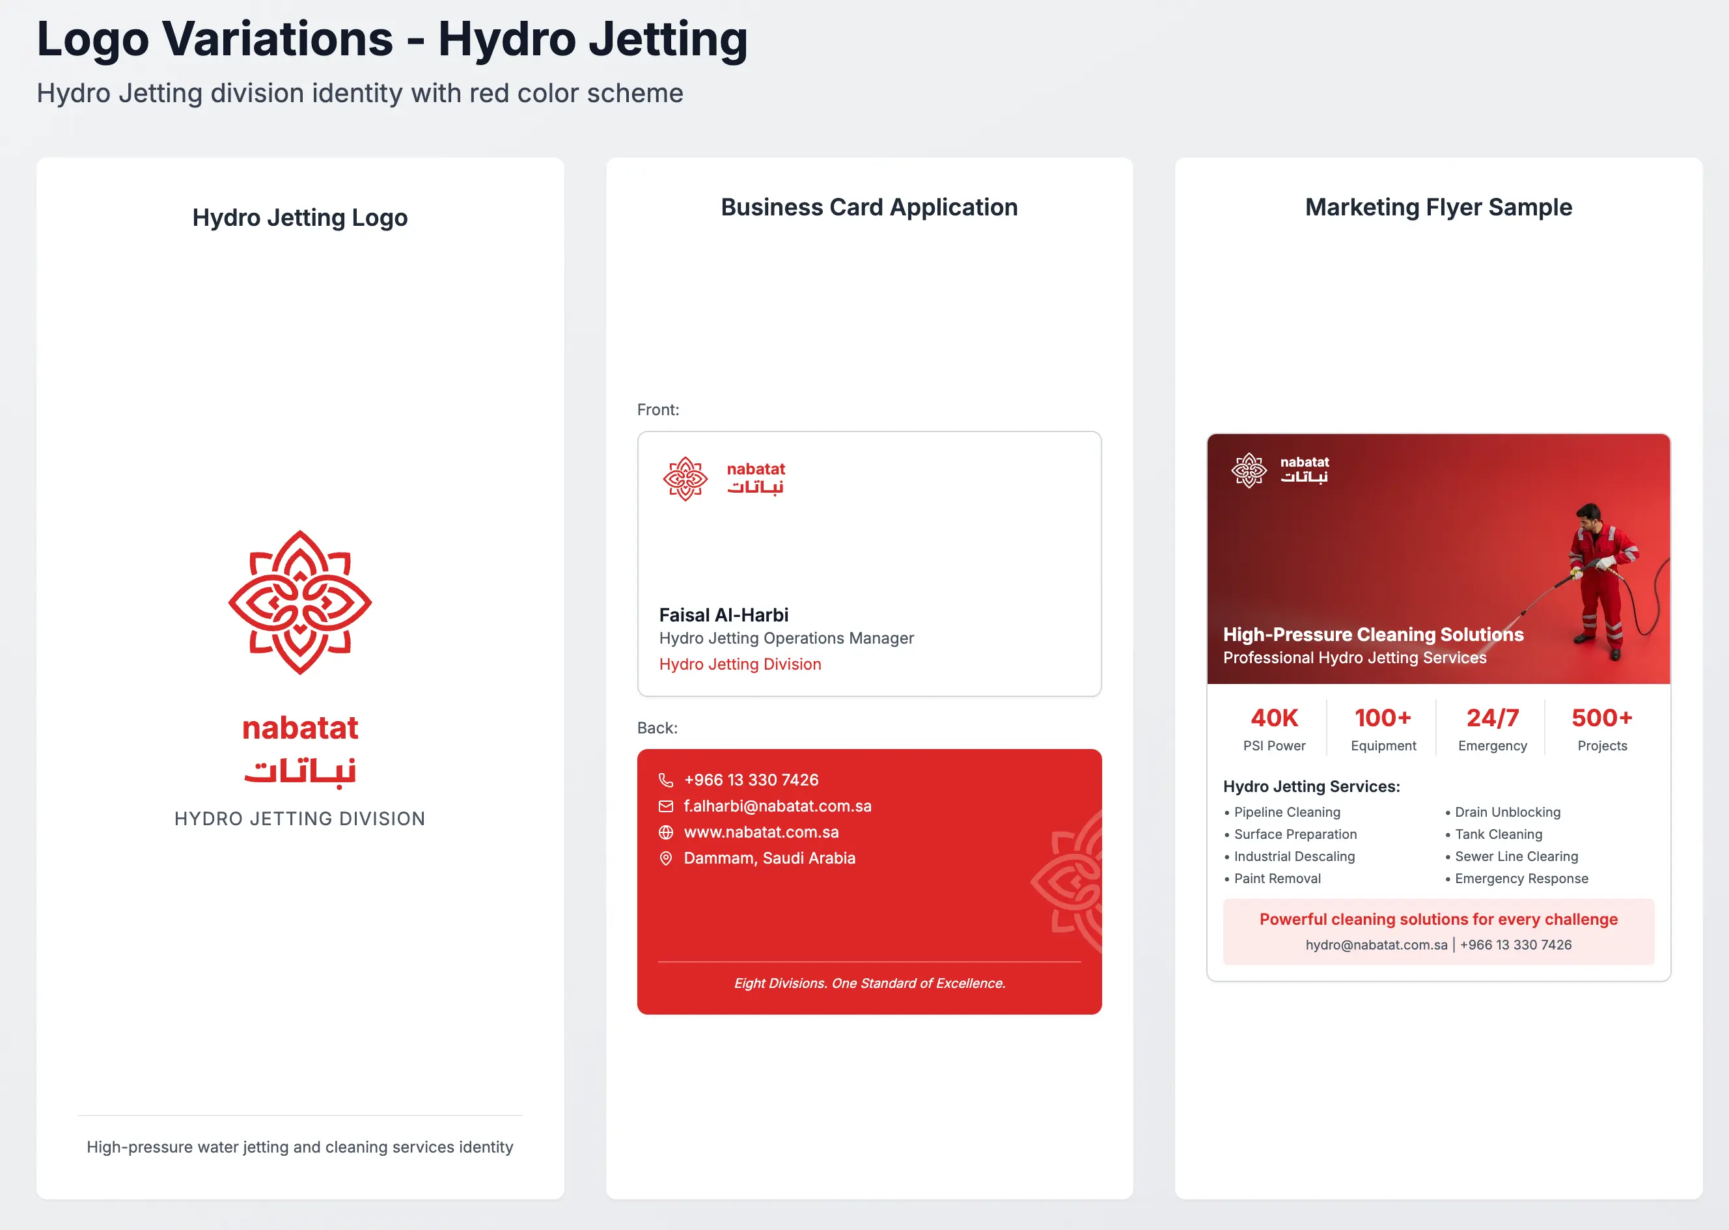Click the f.alharbi@nabatat.com.sa email address

(777, 806)
